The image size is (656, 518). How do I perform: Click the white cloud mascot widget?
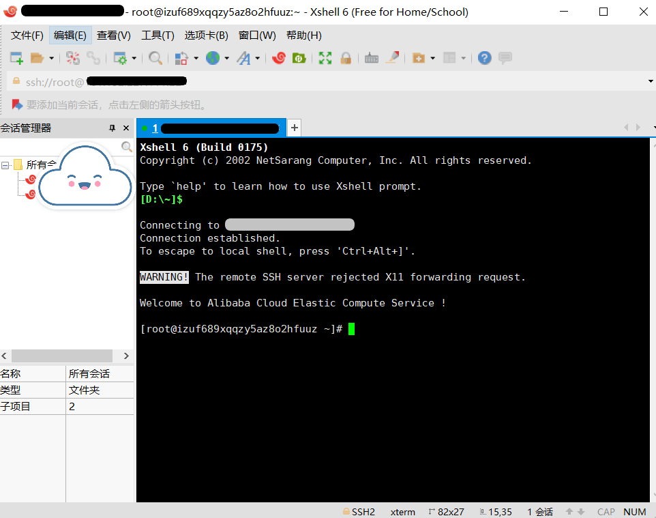[85, 176]
